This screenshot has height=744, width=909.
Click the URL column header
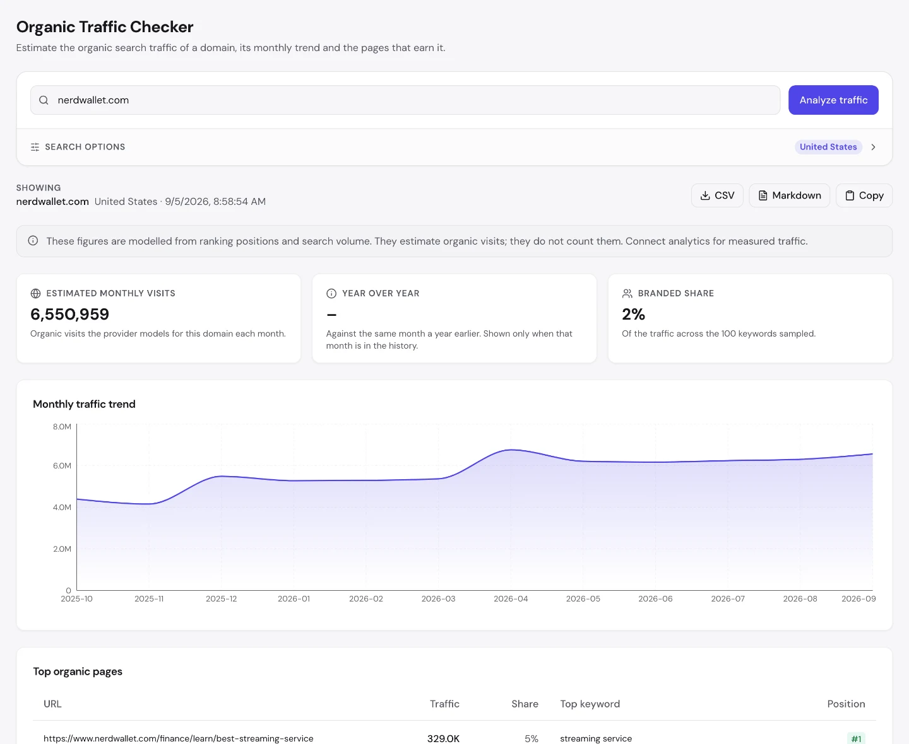coord(52,704)
